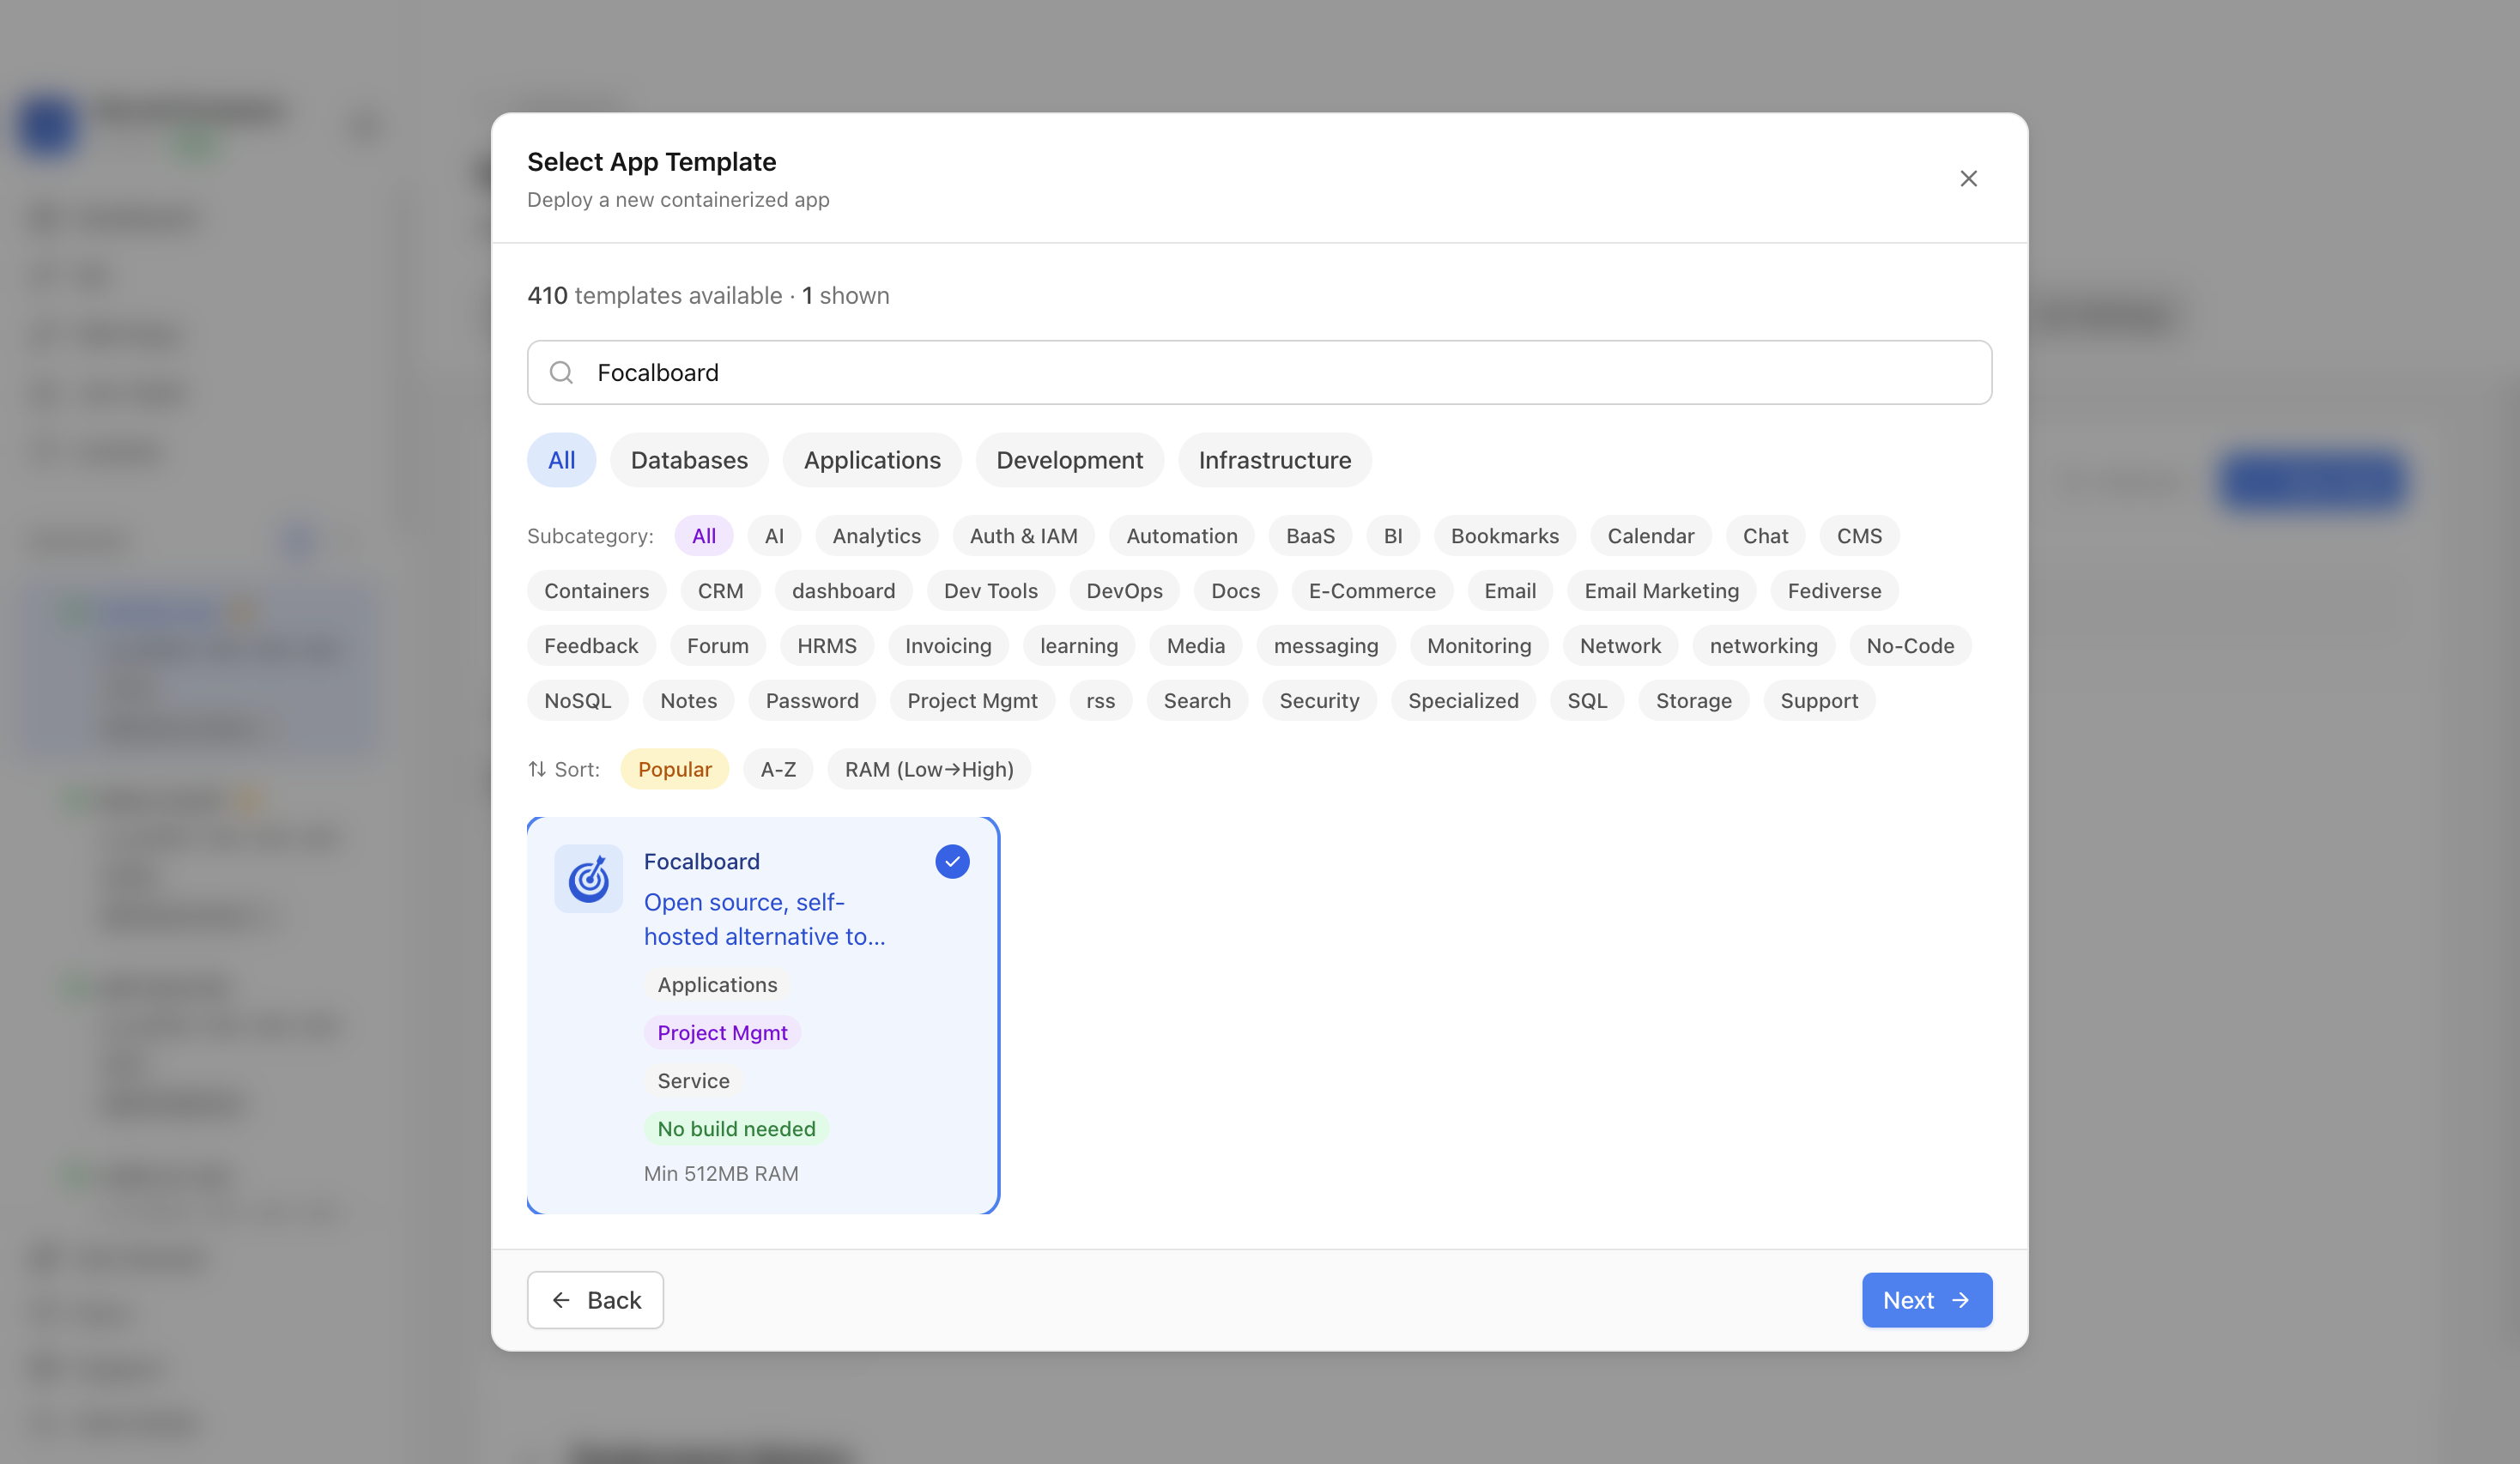Image resolution: width=2520 pixels, height=1464 pixels.
Task: Sort templates A-Z
Action: [x=778, y=769]
